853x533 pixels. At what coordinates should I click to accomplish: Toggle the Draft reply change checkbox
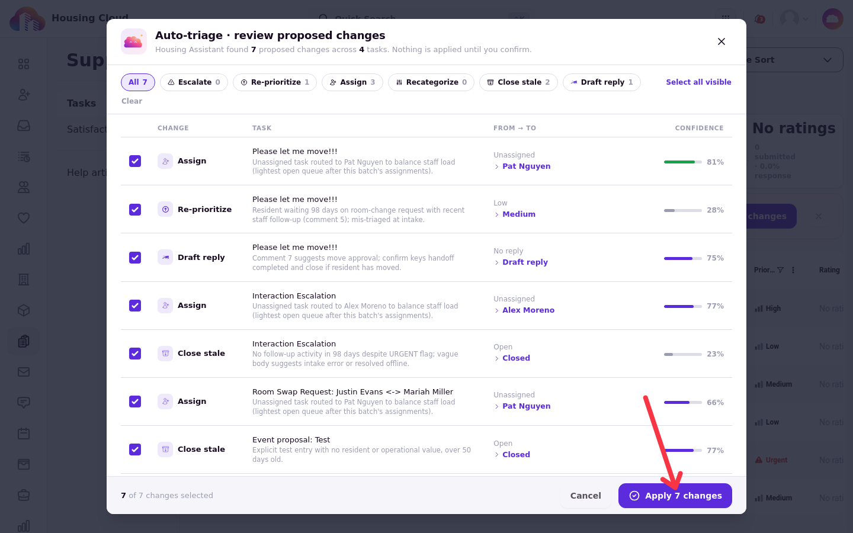click(135, 258)
